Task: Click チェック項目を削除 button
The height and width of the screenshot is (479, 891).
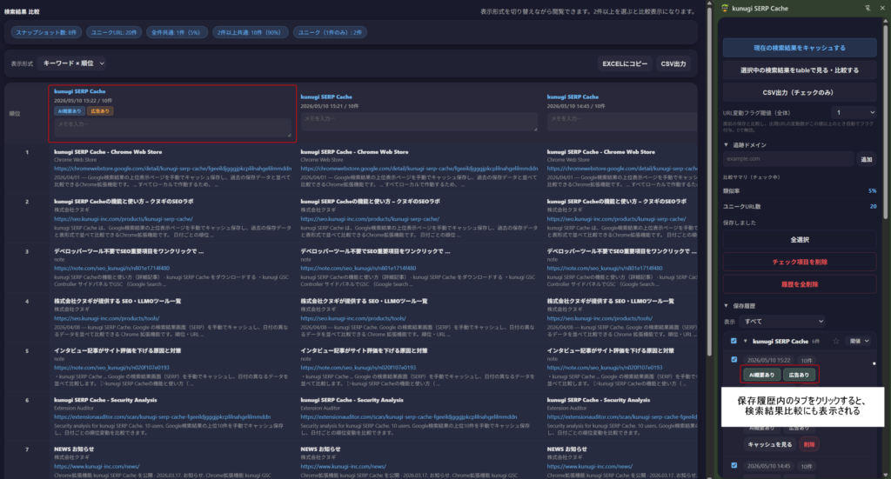Action: point(800,263)
